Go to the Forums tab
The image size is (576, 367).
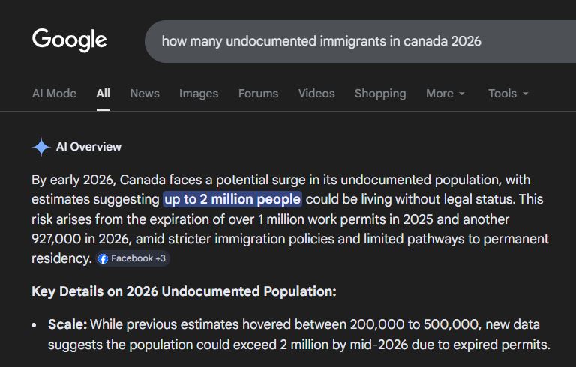coord(258,94)
